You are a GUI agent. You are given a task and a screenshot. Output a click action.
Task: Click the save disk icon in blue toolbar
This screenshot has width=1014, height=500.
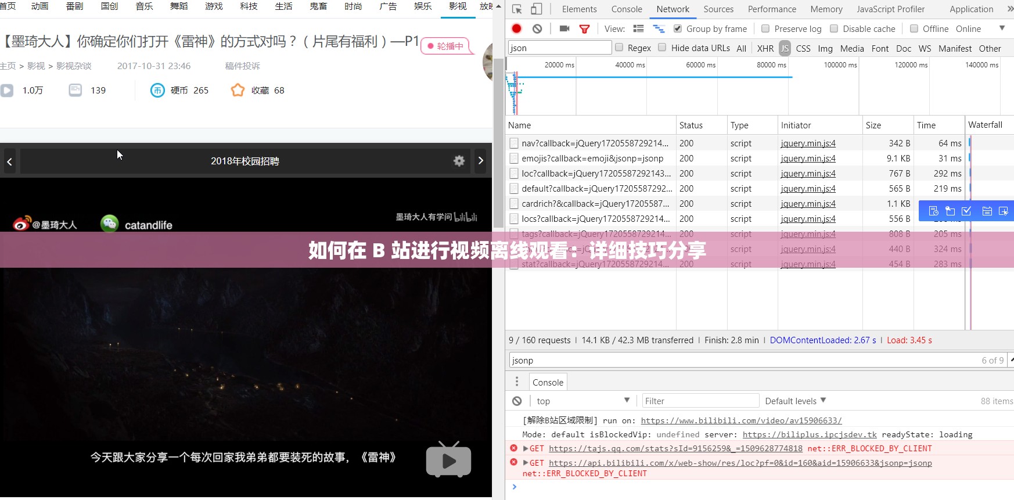(x=987, y=211)
